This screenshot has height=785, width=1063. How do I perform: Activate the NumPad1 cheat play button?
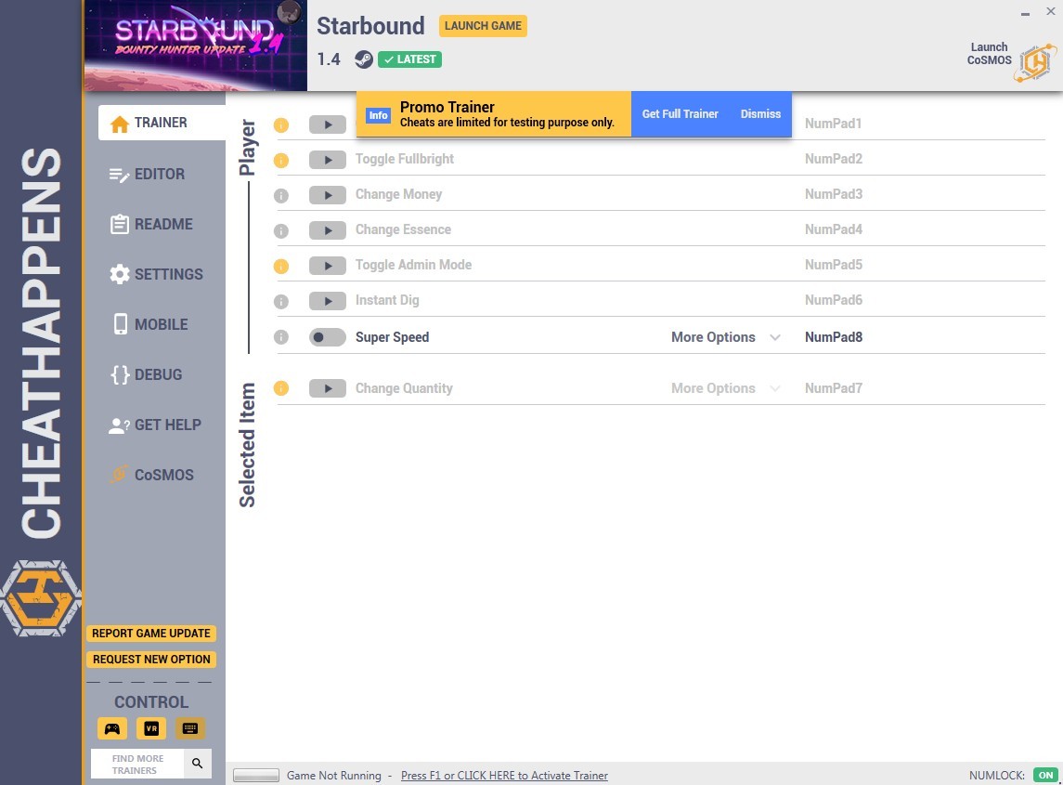click(328, 124)
